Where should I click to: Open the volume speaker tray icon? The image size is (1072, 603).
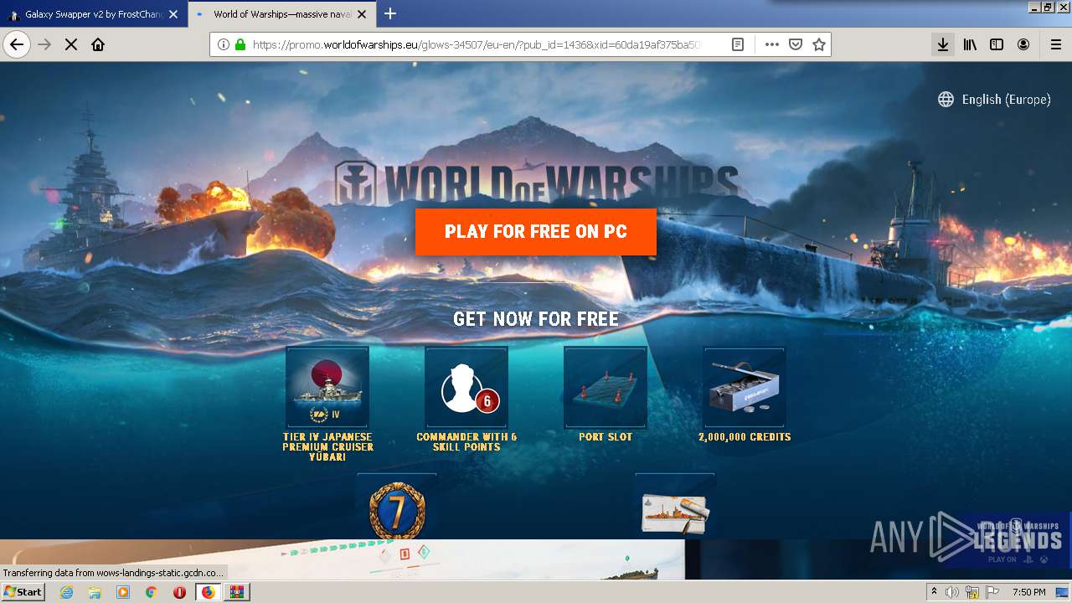click(x=952, y=592)
